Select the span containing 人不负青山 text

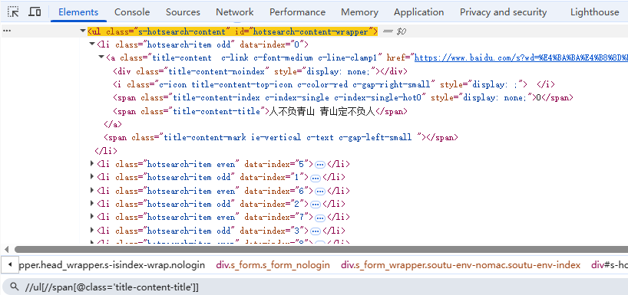(260, 112)
